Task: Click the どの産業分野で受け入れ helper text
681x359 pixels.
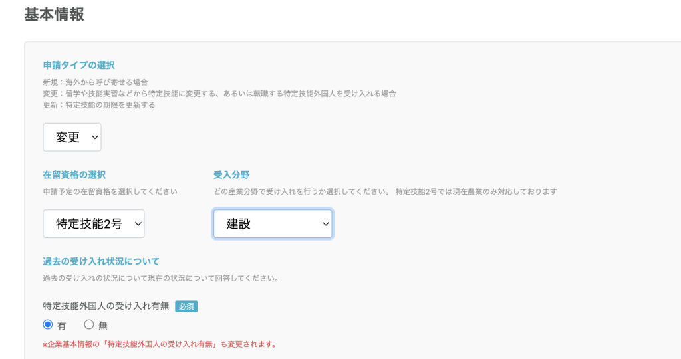Action: [x=384, y=191]
